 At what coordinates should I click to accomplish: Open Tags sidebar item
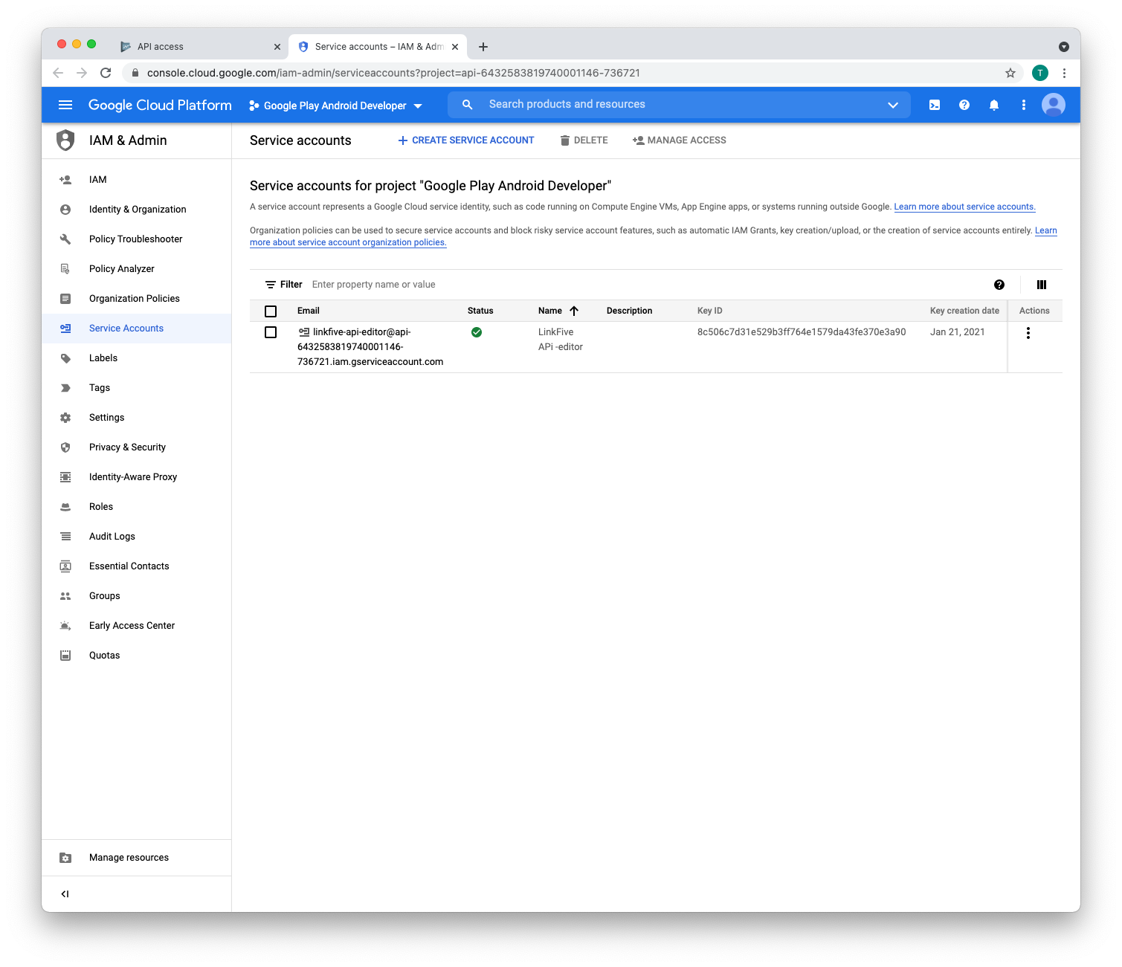(137, 388)
